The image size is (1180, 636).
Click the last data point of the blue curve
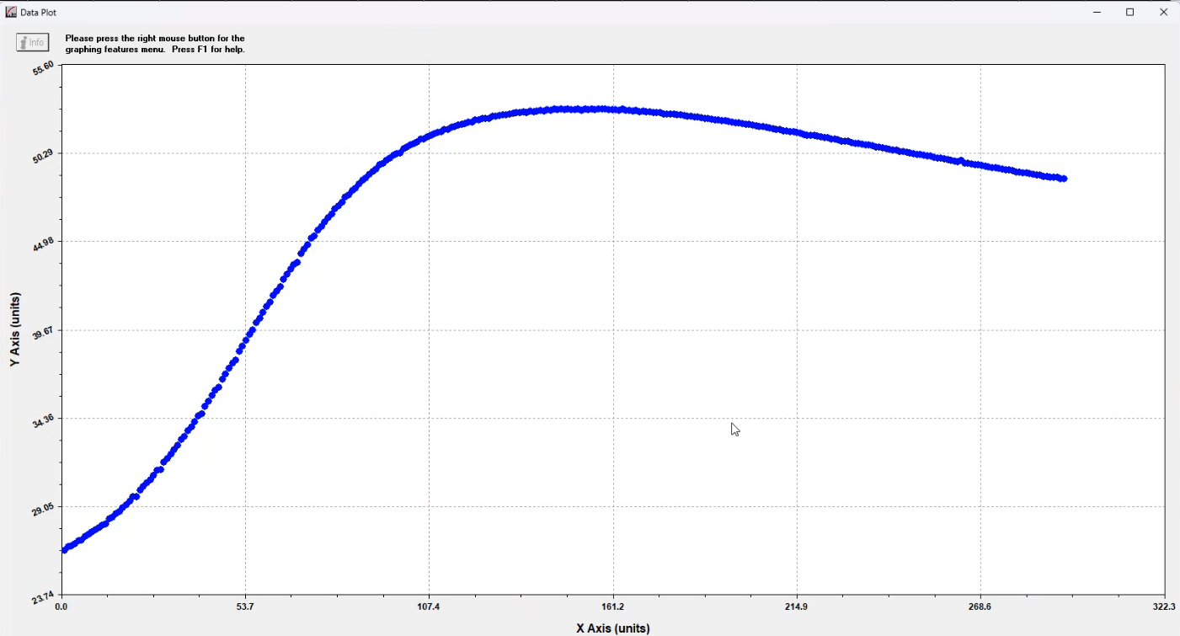(x=1065, y=179)
